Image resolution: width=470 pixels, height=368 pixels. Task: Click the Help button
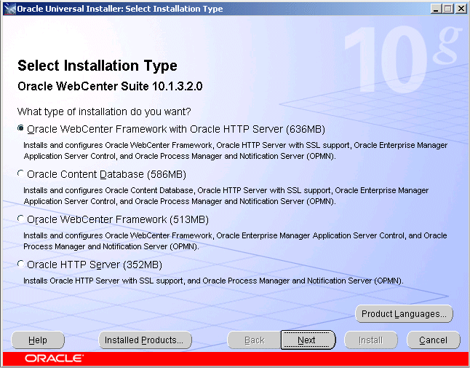pyautogui.click(x=38, y=340)
